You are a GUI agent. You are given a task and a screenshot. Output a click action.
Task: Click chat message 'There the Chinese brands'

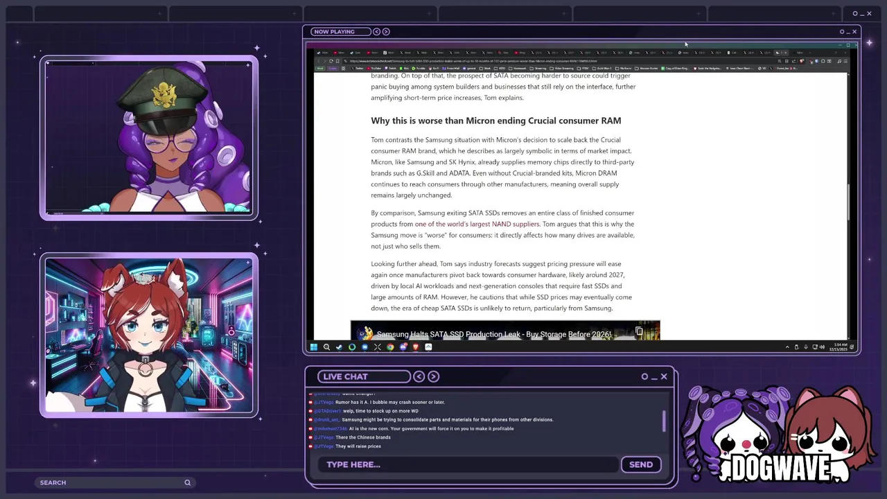click(363, 437)
